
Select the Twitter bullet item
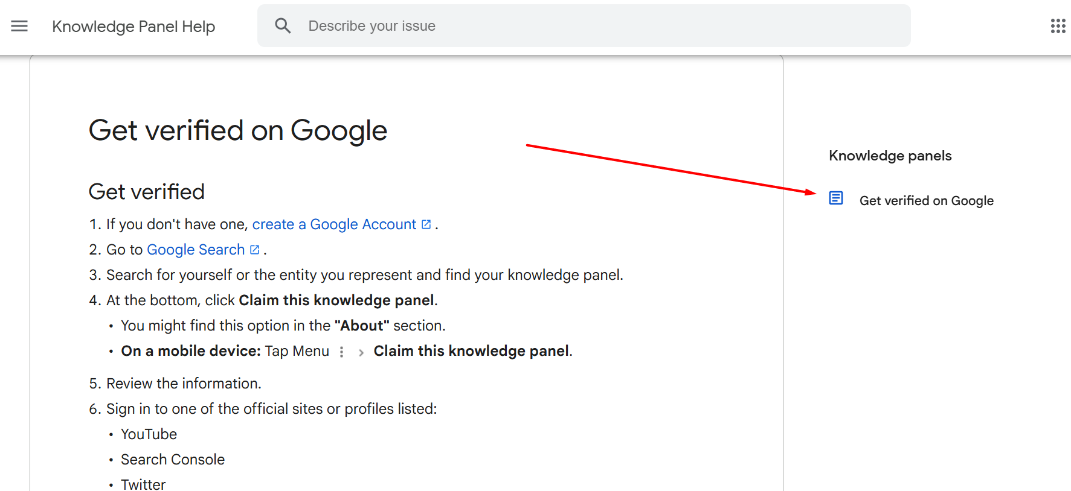(143, 483)
